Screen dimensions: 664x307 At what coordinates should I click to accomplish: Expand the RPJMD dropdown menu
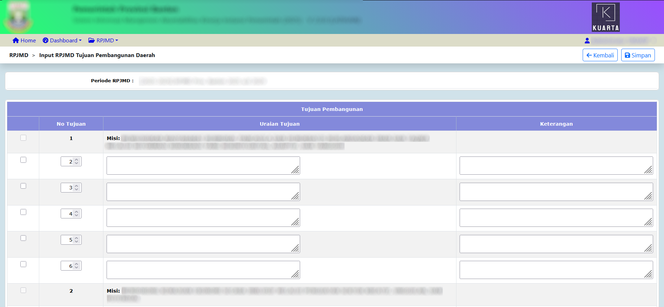(x=104, y=41)
